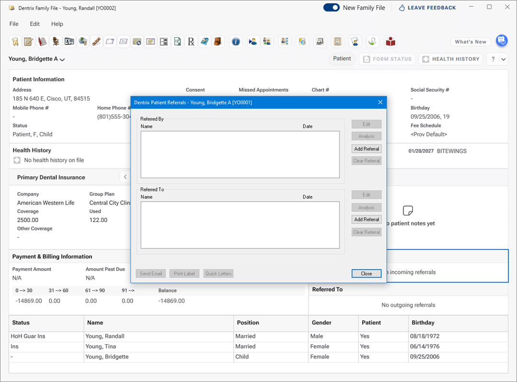Click the green document toolbar icon

click(x=178, y=42)
